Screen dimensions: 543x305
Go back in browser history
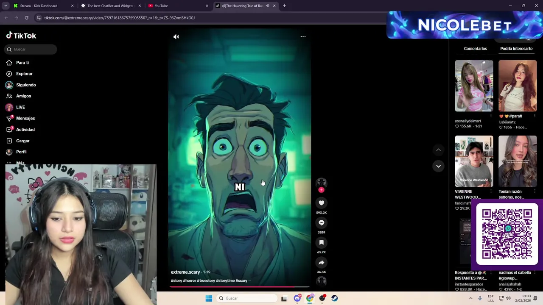tap(6, 18)
